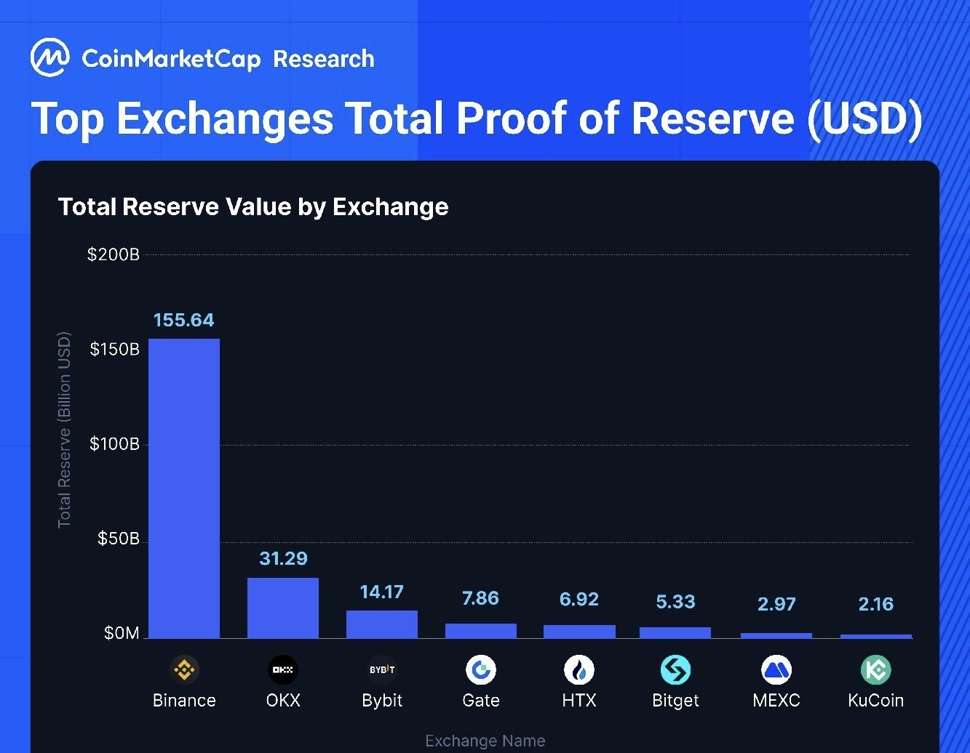Click the 7.86 value above Gate
The image size is (970, 753).
tap(480, 598)
